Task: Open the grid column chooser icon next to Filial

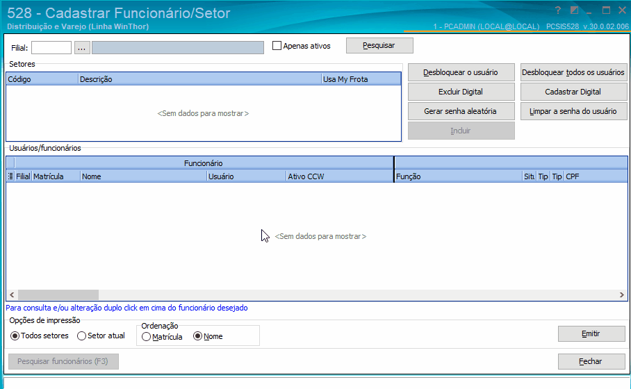Action: [10, 176]
